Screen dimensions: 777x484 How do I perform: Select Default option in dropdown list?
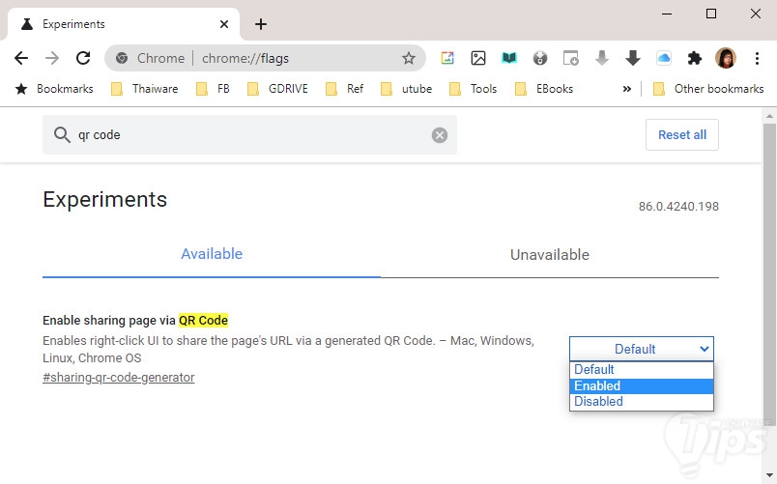click(x=642, y=370)
